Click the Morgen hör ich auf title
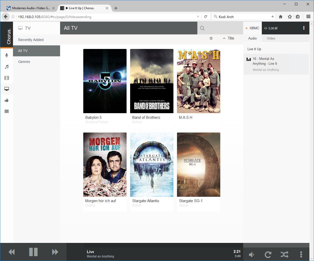Screen dimensions: 314x261 pyautogui.click(x=101, y=201)
